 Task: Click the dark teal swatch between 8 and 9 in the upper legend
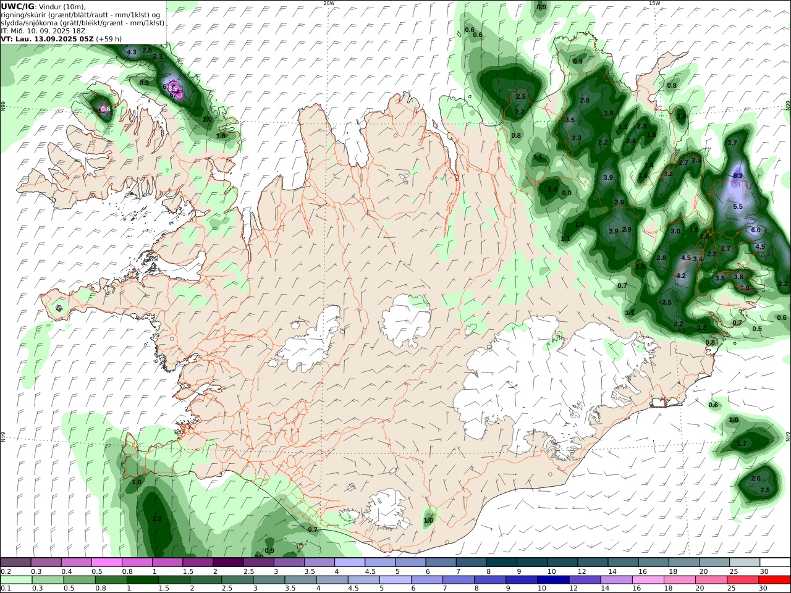click(502, 562)
